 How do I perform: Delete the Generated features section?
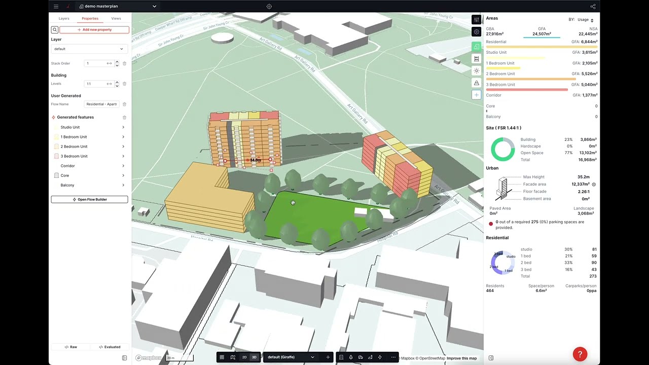(124, 117)
